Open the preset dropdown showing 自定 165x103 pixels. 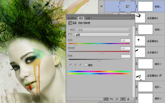point(104,30)
